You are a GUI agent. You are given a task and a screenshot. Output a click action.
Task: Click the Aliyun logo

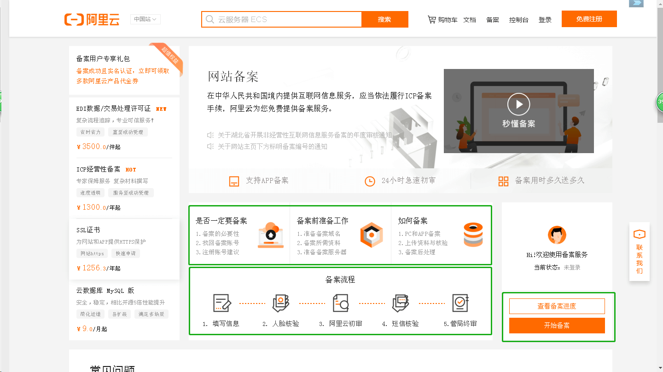pos(92,19)
